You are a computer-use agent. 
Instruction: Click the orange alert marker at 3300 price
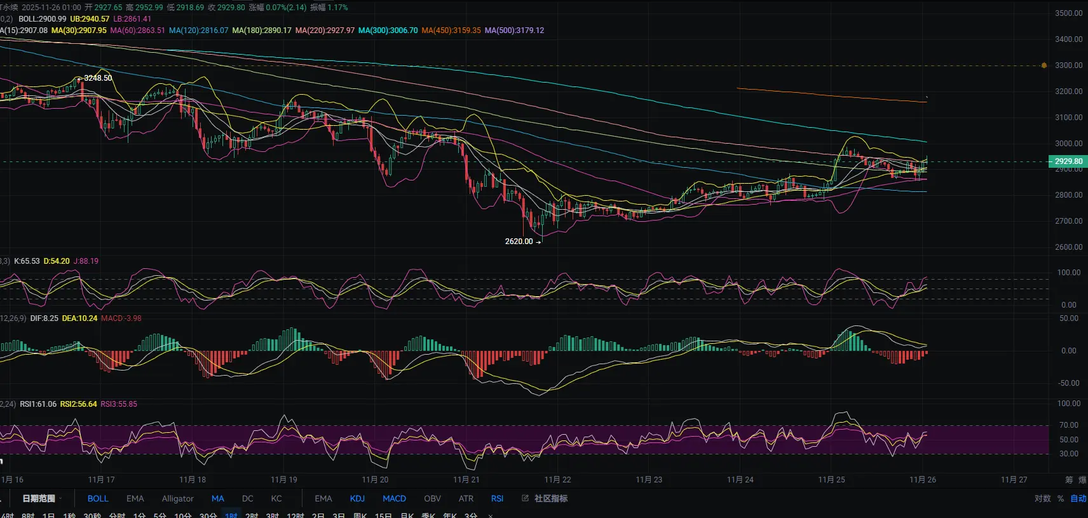point(1044,65)
